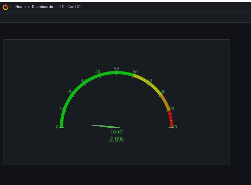Viewport: 251px width, 185px height.
Task: Click the 10 tick label on gauge
Action: pyautogui.click(x=61, y=108)
